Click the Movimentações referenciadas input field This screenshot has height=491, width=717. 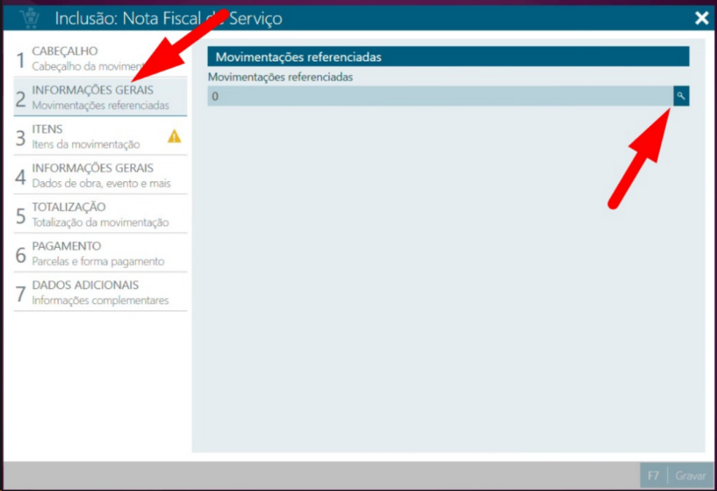point(440,97)
